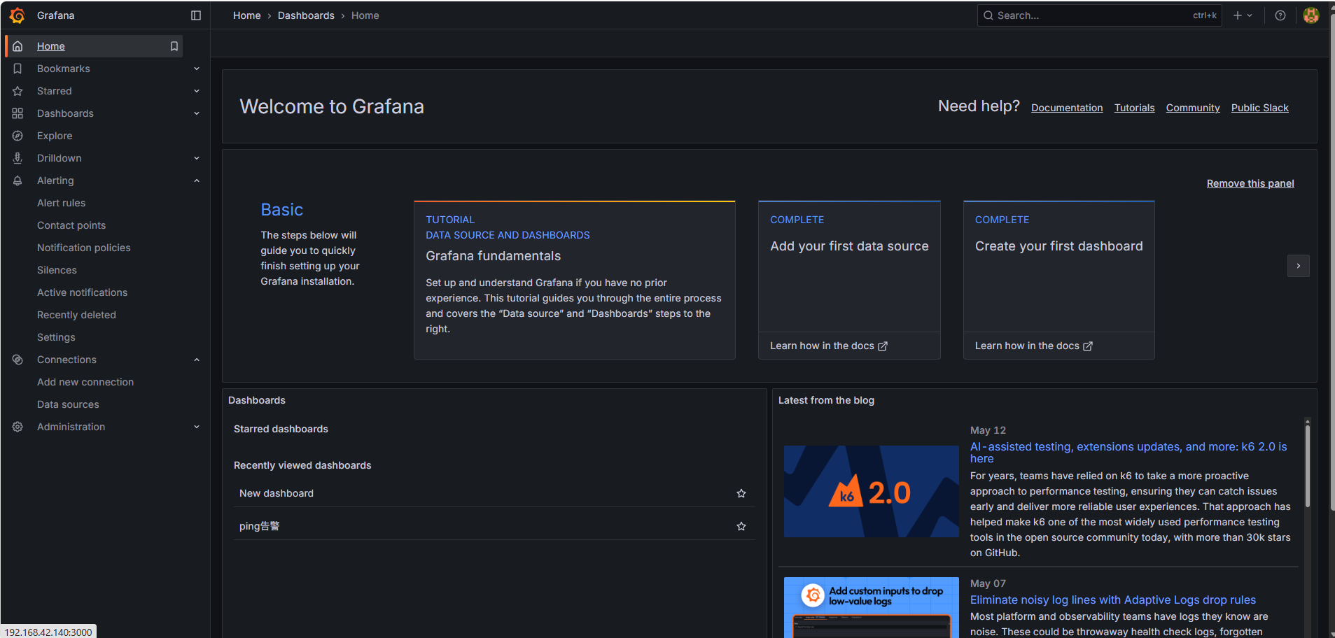Click the Grafana logo icon
Viewport: 1335px width, 638px height.
[x=18, y=15]
